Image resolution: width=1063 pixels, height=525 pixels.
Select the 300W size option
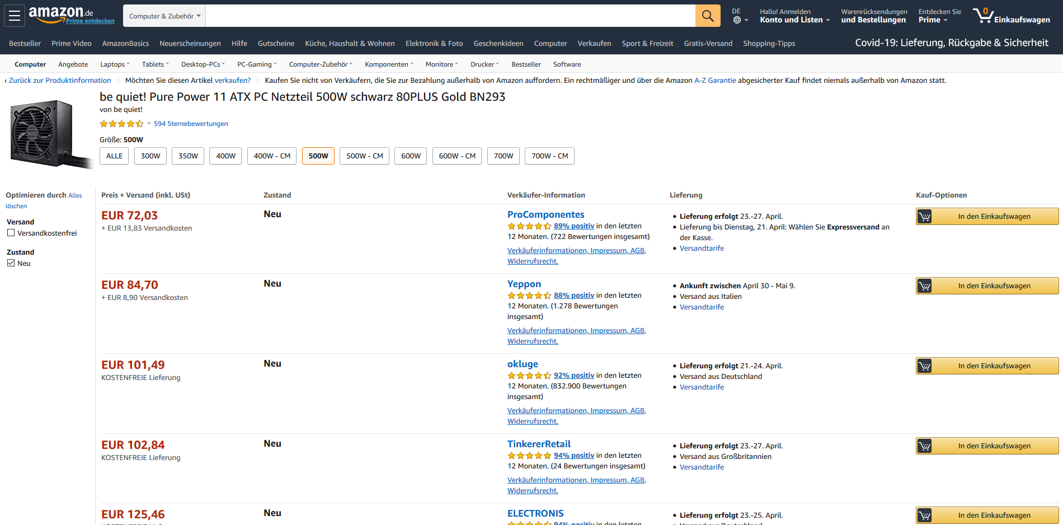pos(150,156)
